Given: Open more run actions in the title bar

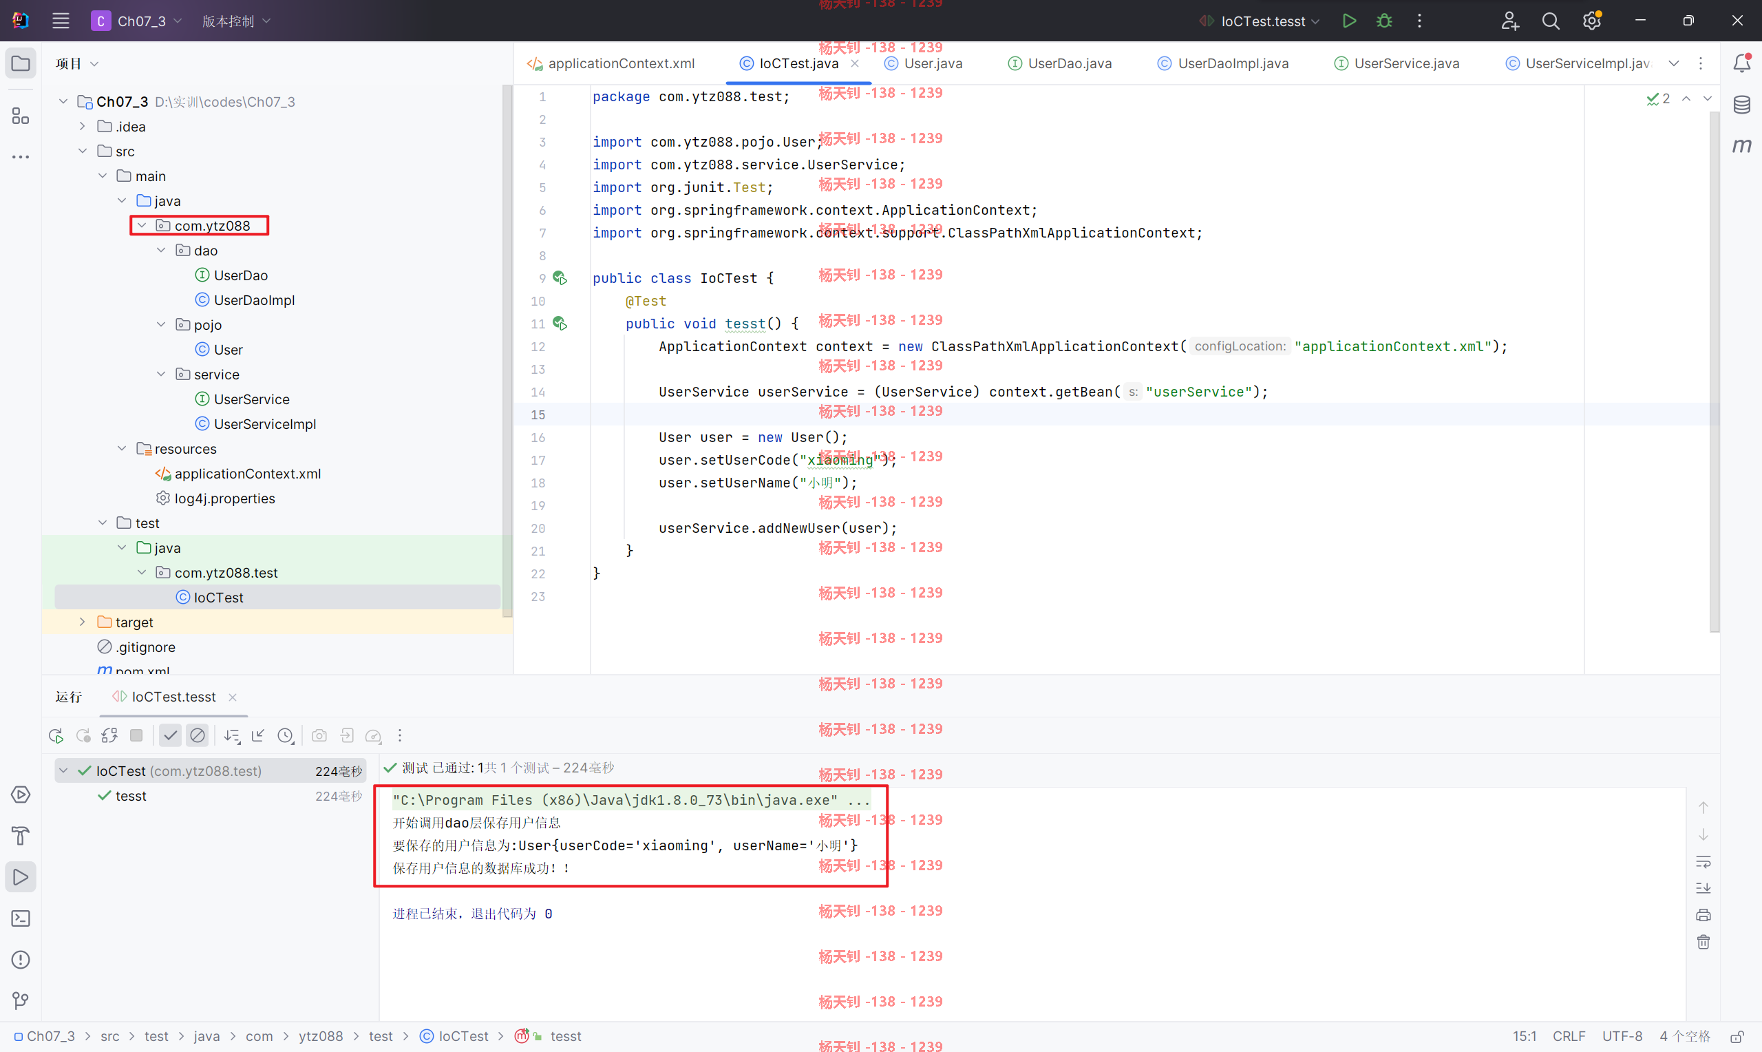Looking at the screenshot, I should tap(1419, 21).
